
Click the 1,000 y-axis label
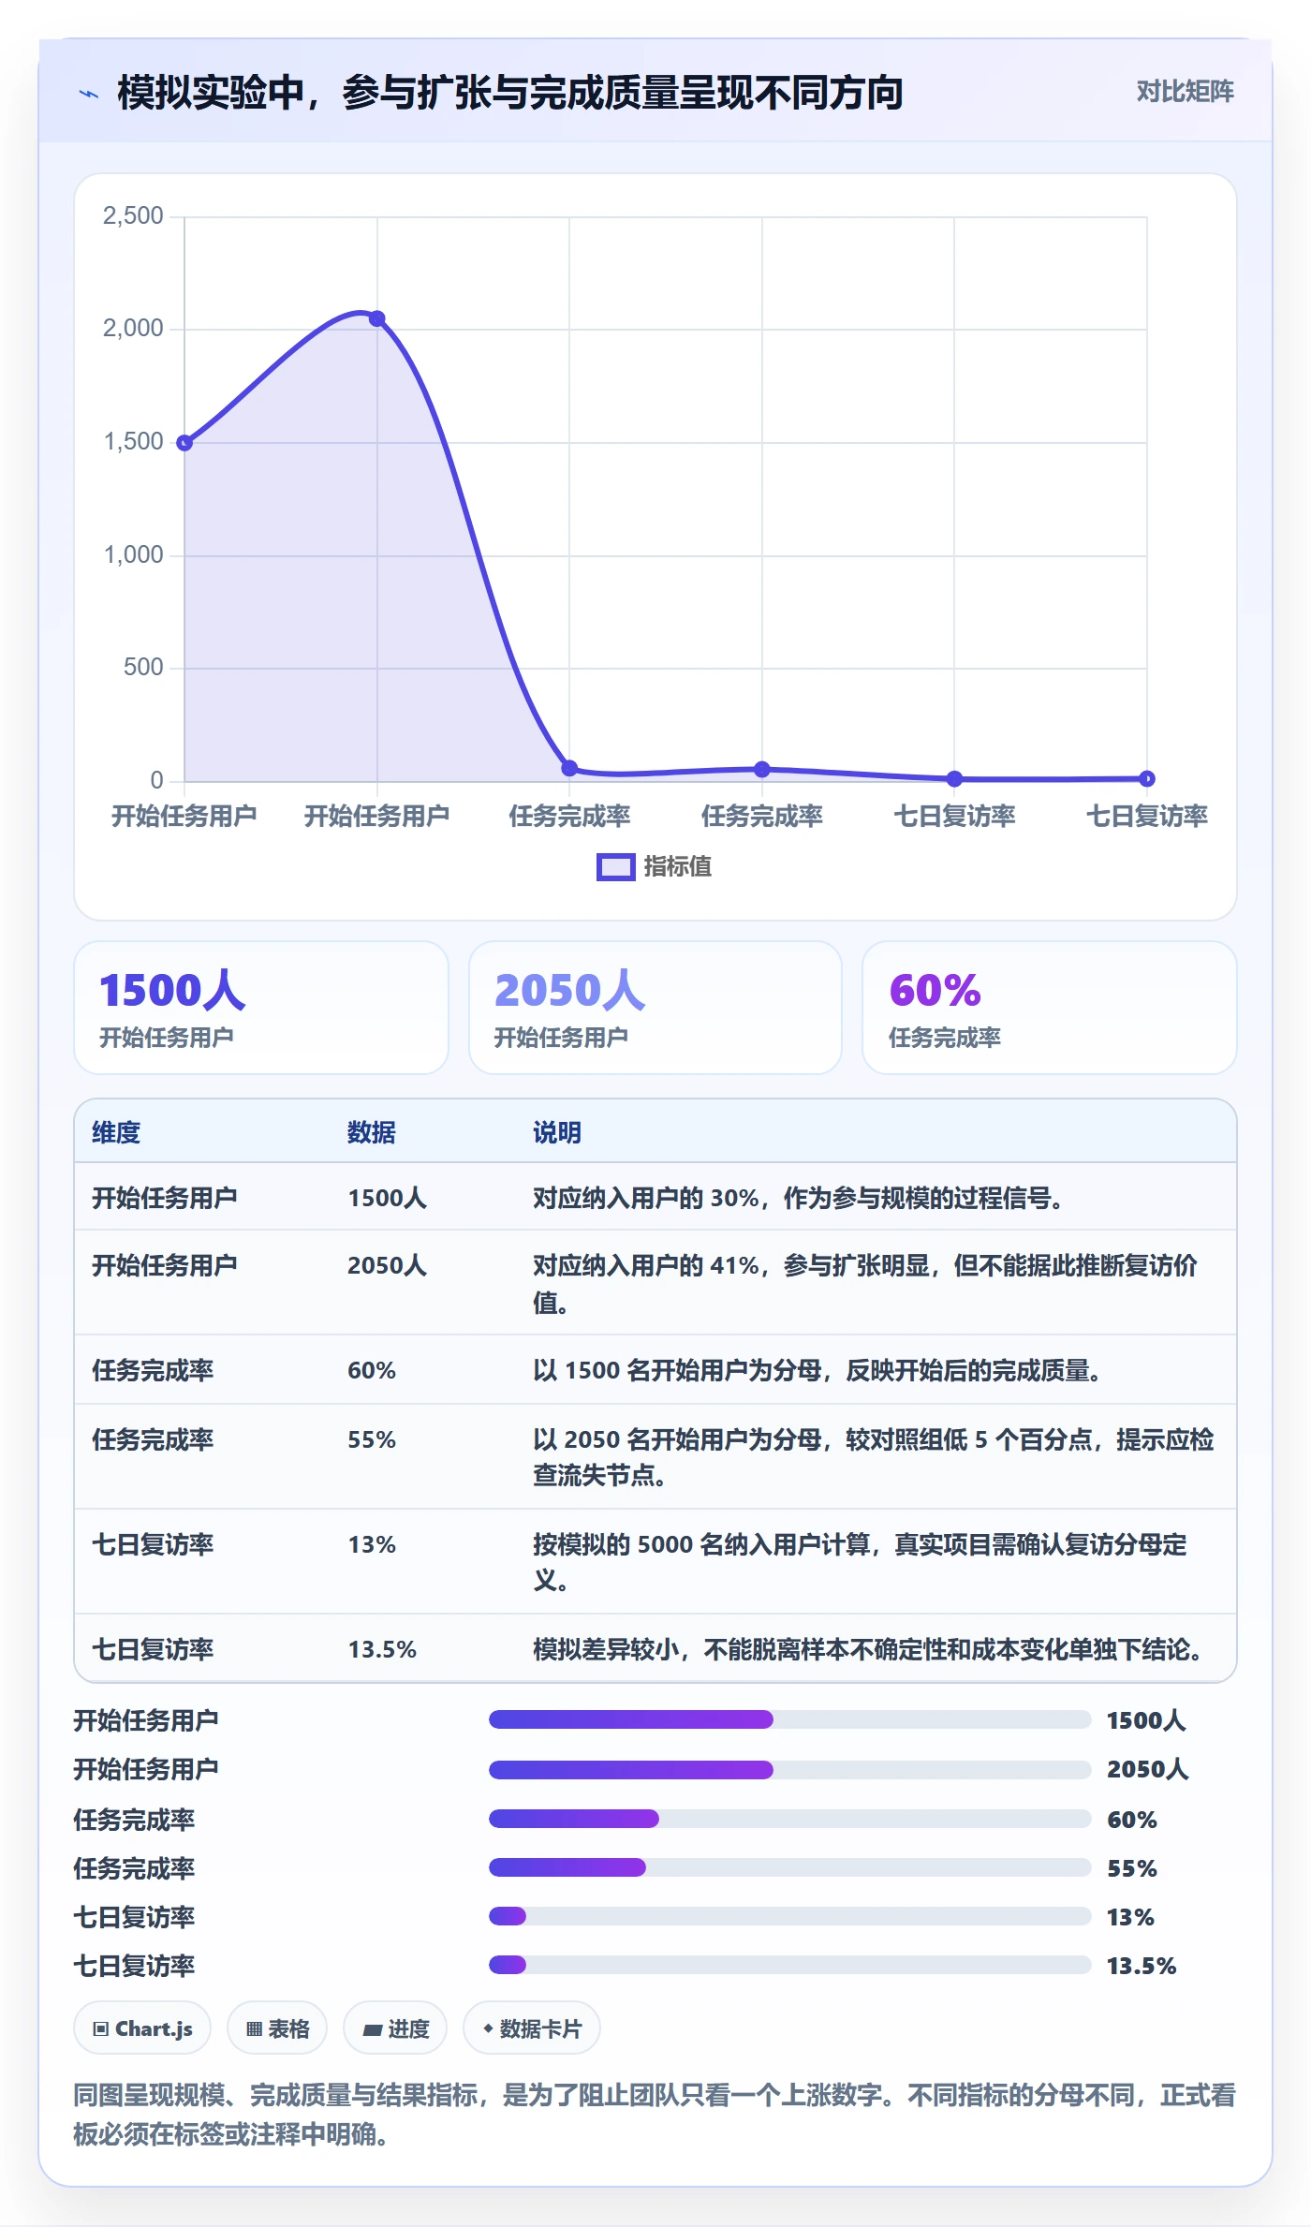coord(133,555)
